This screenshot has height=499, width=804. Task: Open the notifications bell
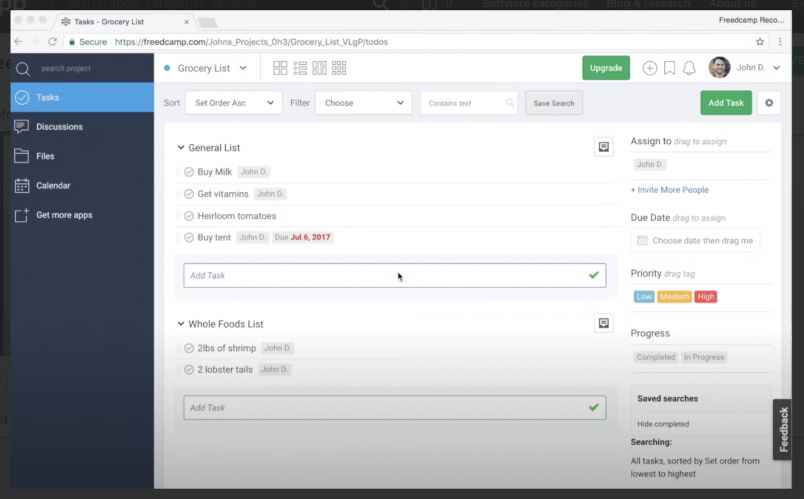(689, 68)
